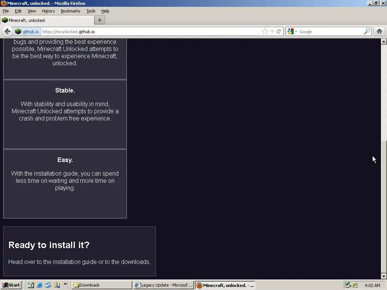Image resolution: width=387 pixels, height=290 pixels.
Task: Click the scrollbar up arrow
Action: click(x=384, y=42)
